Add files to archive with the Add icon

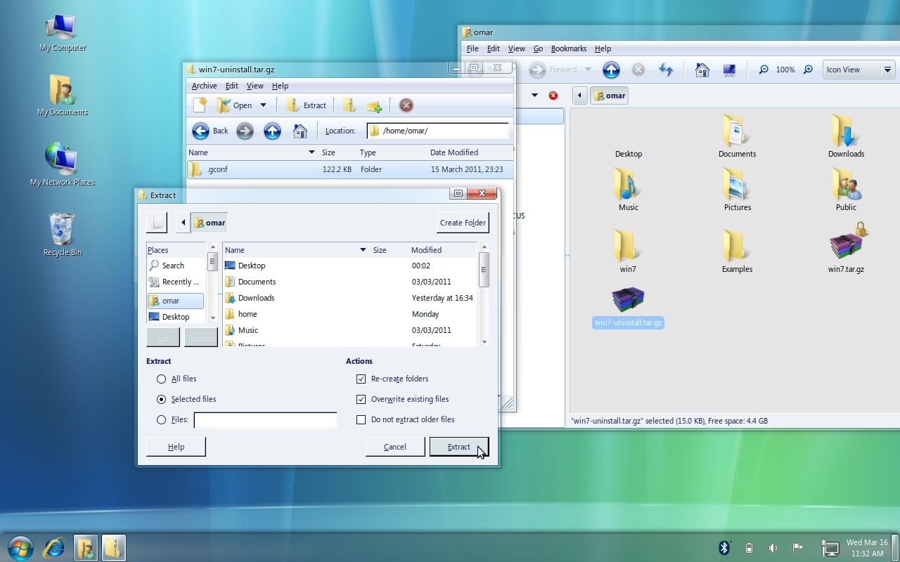[x=349, y=105]
